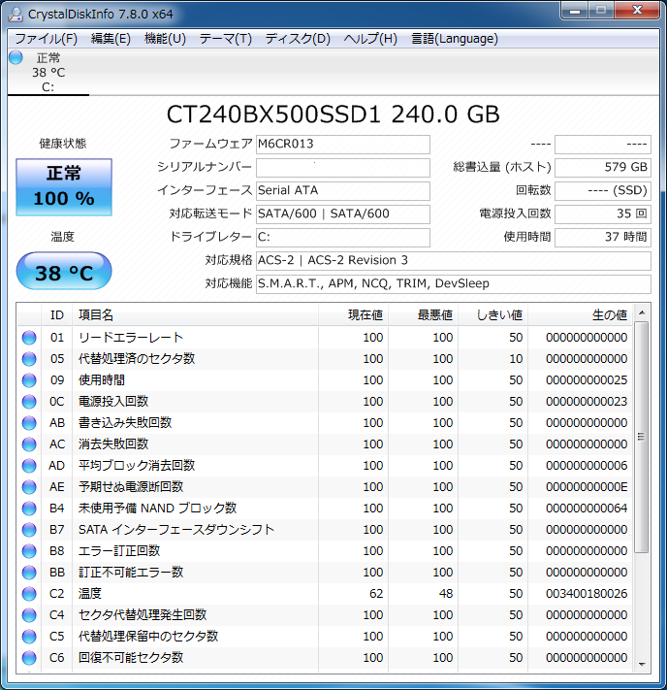Screen dimensions: 667x690
Task: Click the 使用時間 value 37 時間
Action: click(x=603, y=238)
